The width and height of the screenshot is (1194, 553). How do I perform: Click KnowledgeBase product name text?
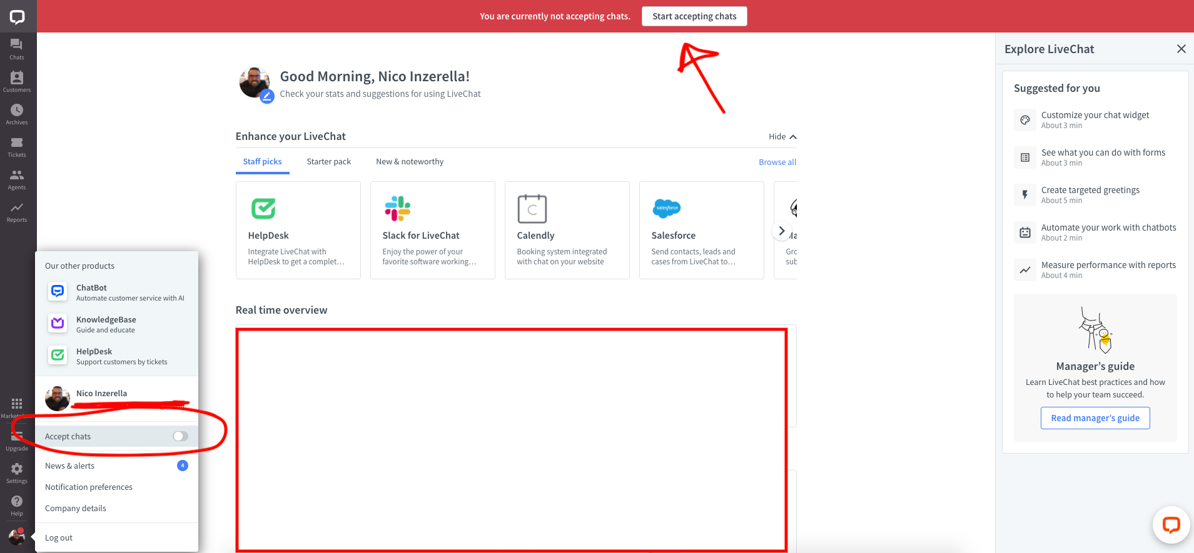[x=106, y=319]
